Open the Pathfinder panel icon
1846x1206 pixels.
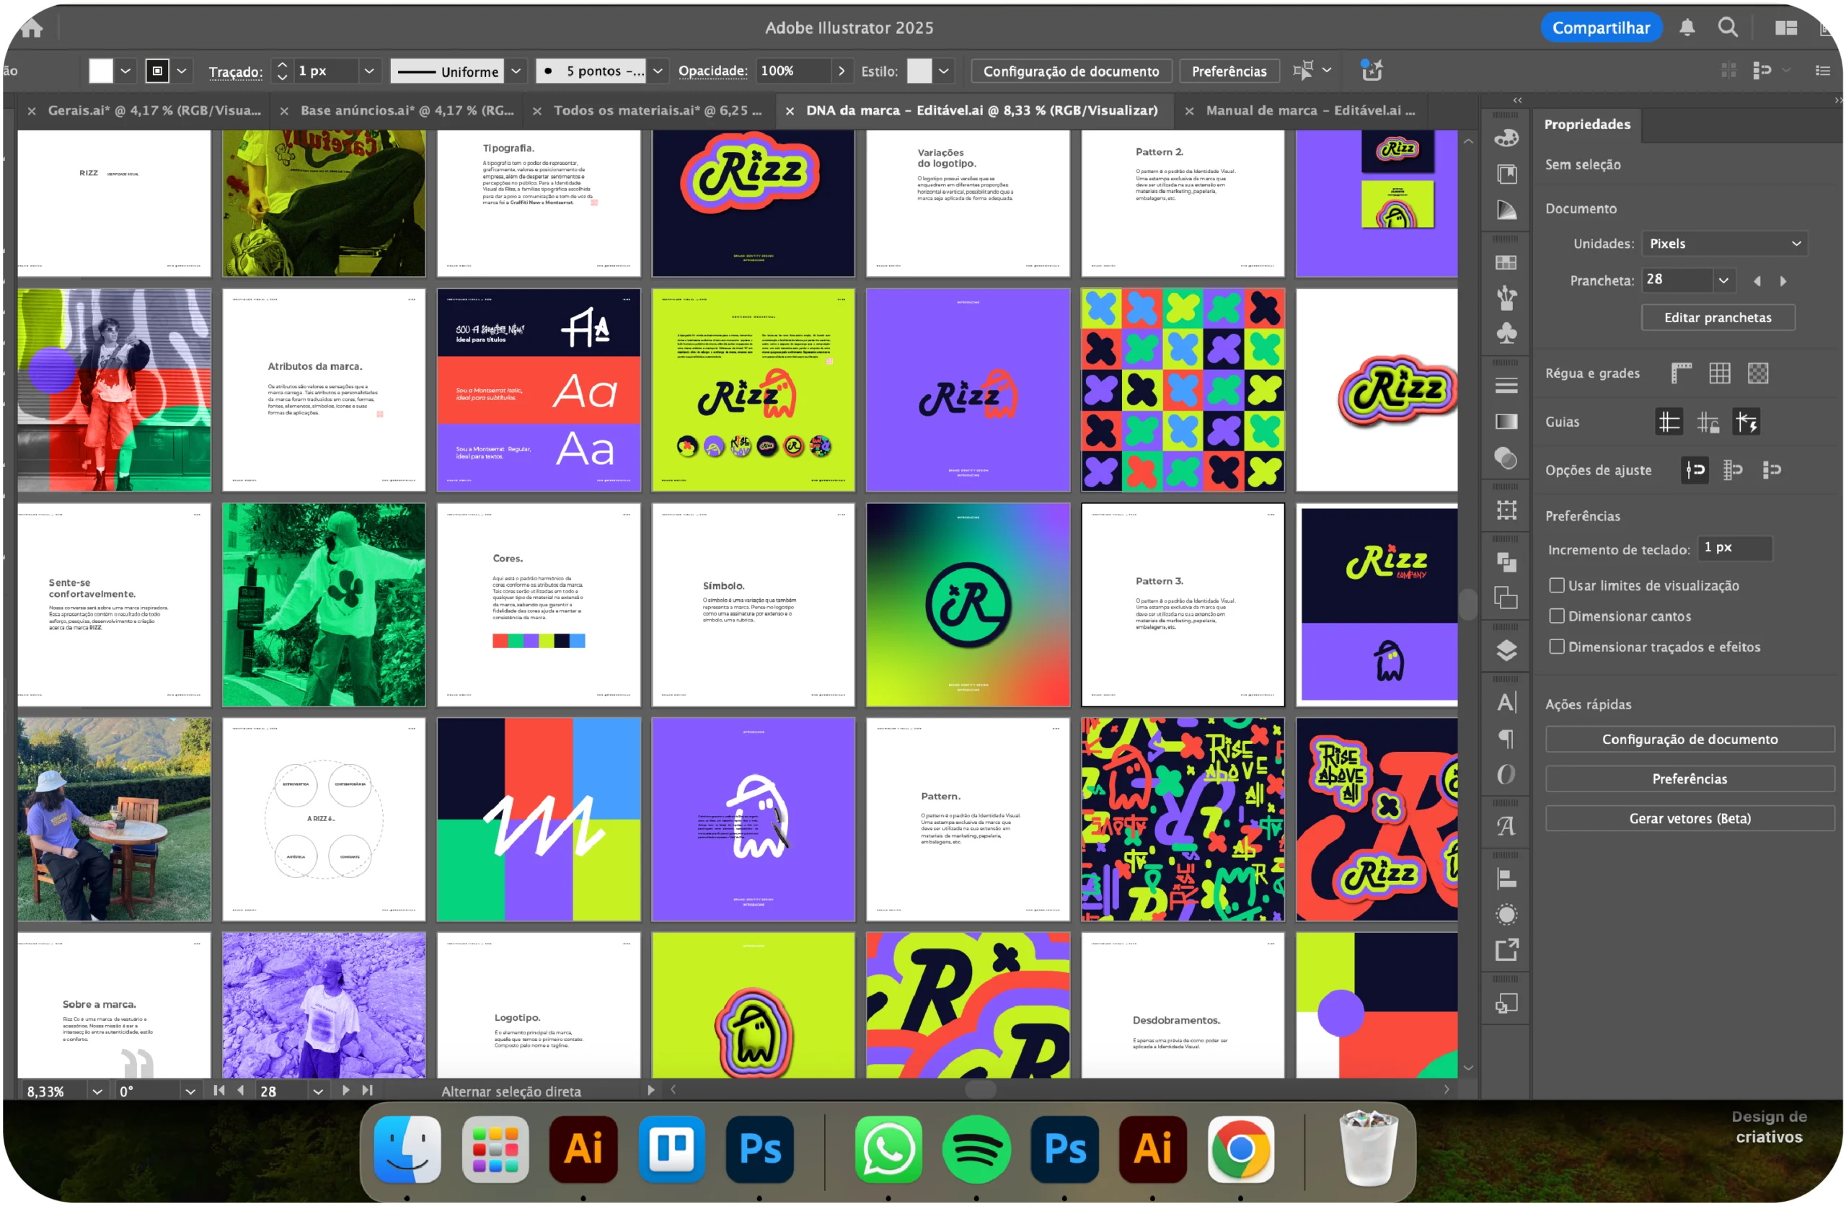(1506, 562)
